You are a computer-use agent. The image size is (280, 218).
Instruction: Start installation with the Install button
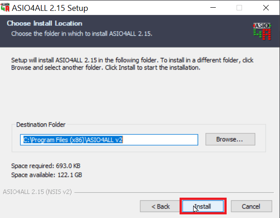203,206
